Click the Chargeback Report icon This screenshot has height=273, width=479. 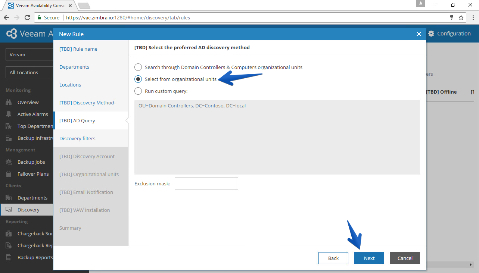click(x=9, y=245)
